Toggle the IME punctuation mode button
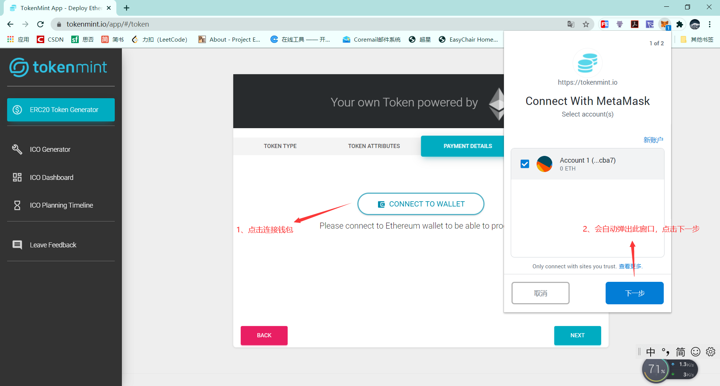 coord(666,352)
